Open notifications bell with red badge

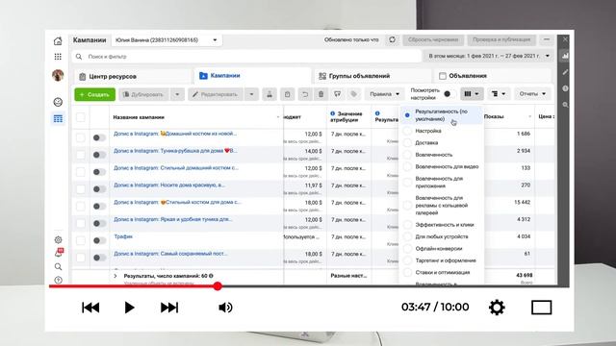59,253
